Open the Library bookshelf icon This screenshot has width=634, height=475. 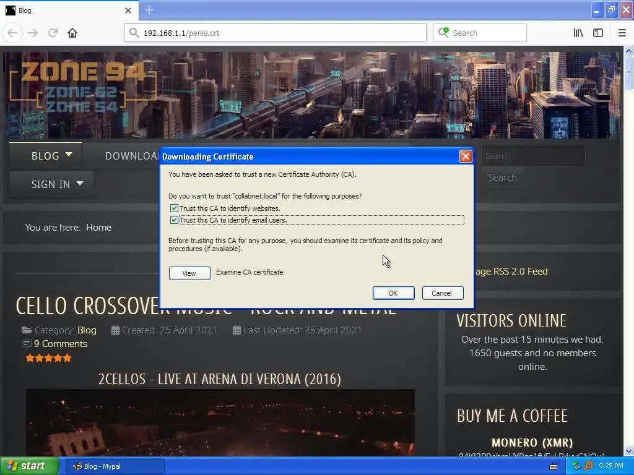(578, 33)
